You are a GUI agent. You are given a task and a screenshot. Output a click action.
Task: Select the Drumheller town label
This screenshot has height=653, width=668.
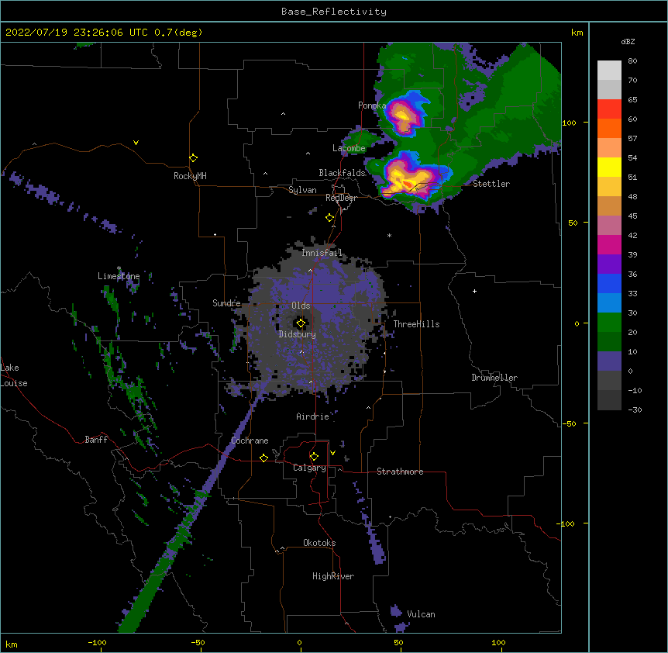tap(494, 378)
